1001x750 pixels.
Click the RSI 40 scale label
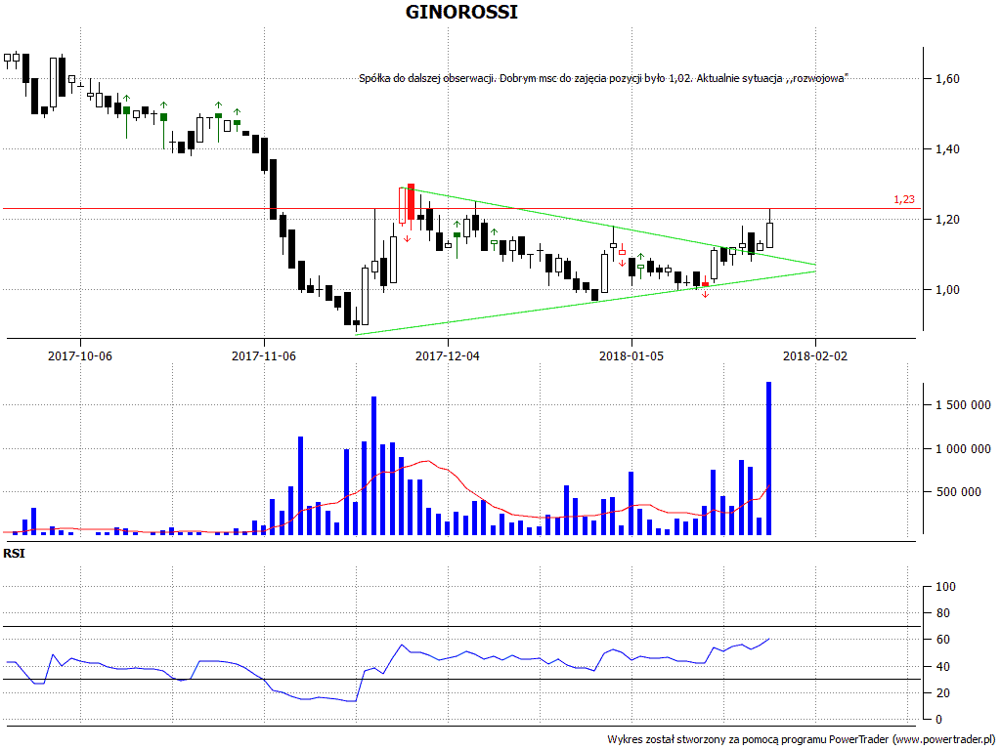pyautogui.click(x=942, y=666)
